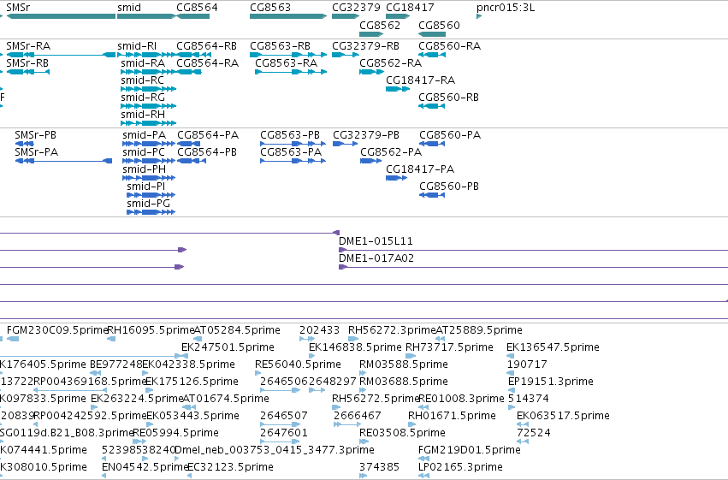
Task: Select the CG8562 gene label
Action: point(380,25)
